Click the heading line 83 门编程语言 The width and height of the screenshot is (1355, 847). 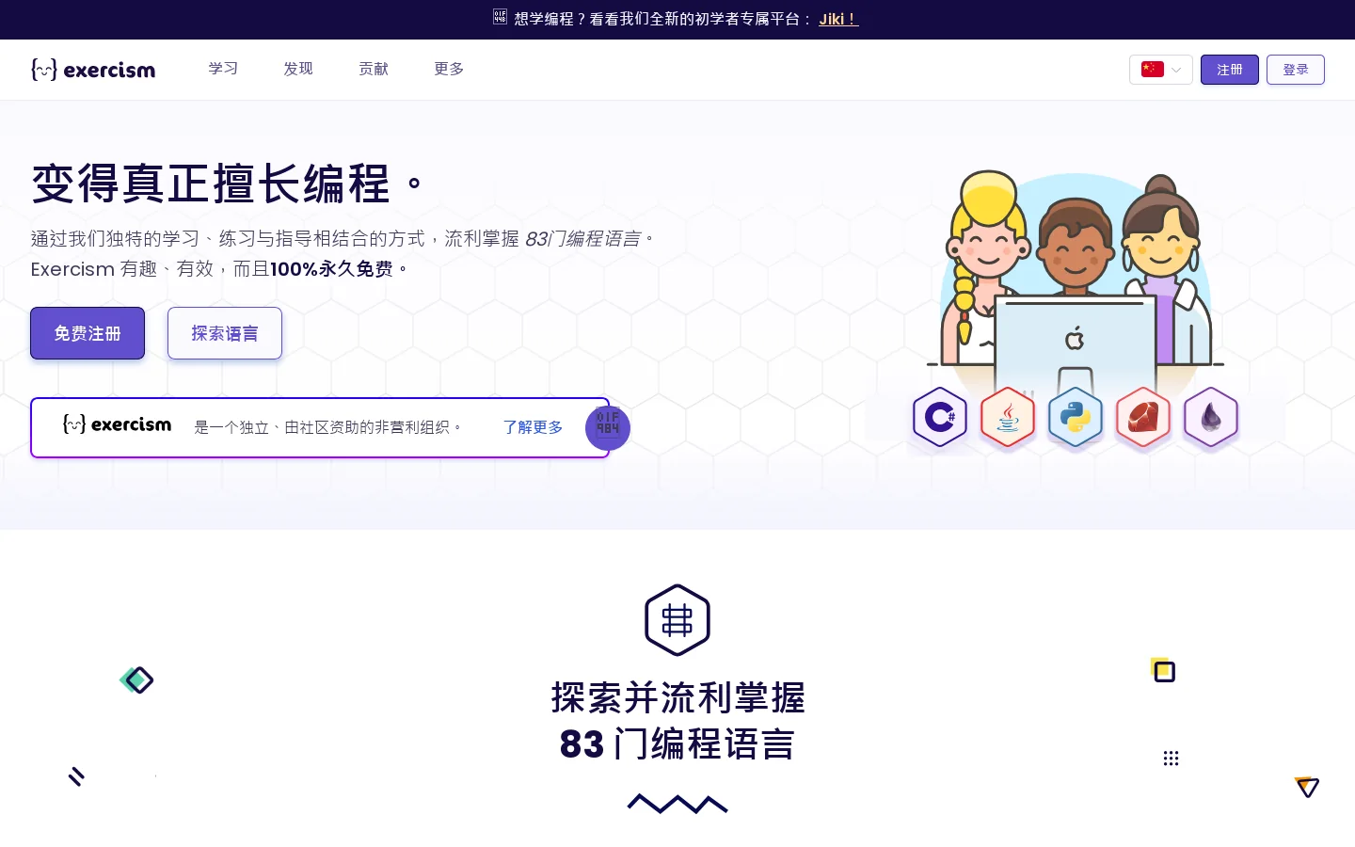[x=677, y=744]
